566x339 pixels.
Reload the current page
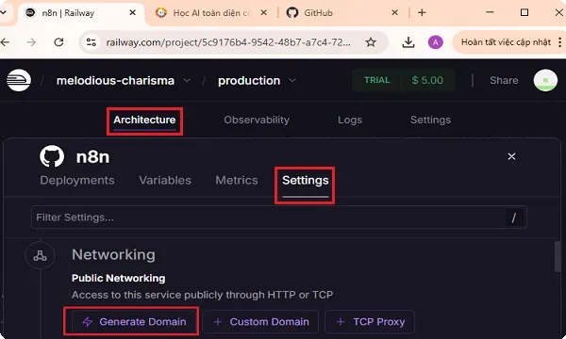[58, 42]
